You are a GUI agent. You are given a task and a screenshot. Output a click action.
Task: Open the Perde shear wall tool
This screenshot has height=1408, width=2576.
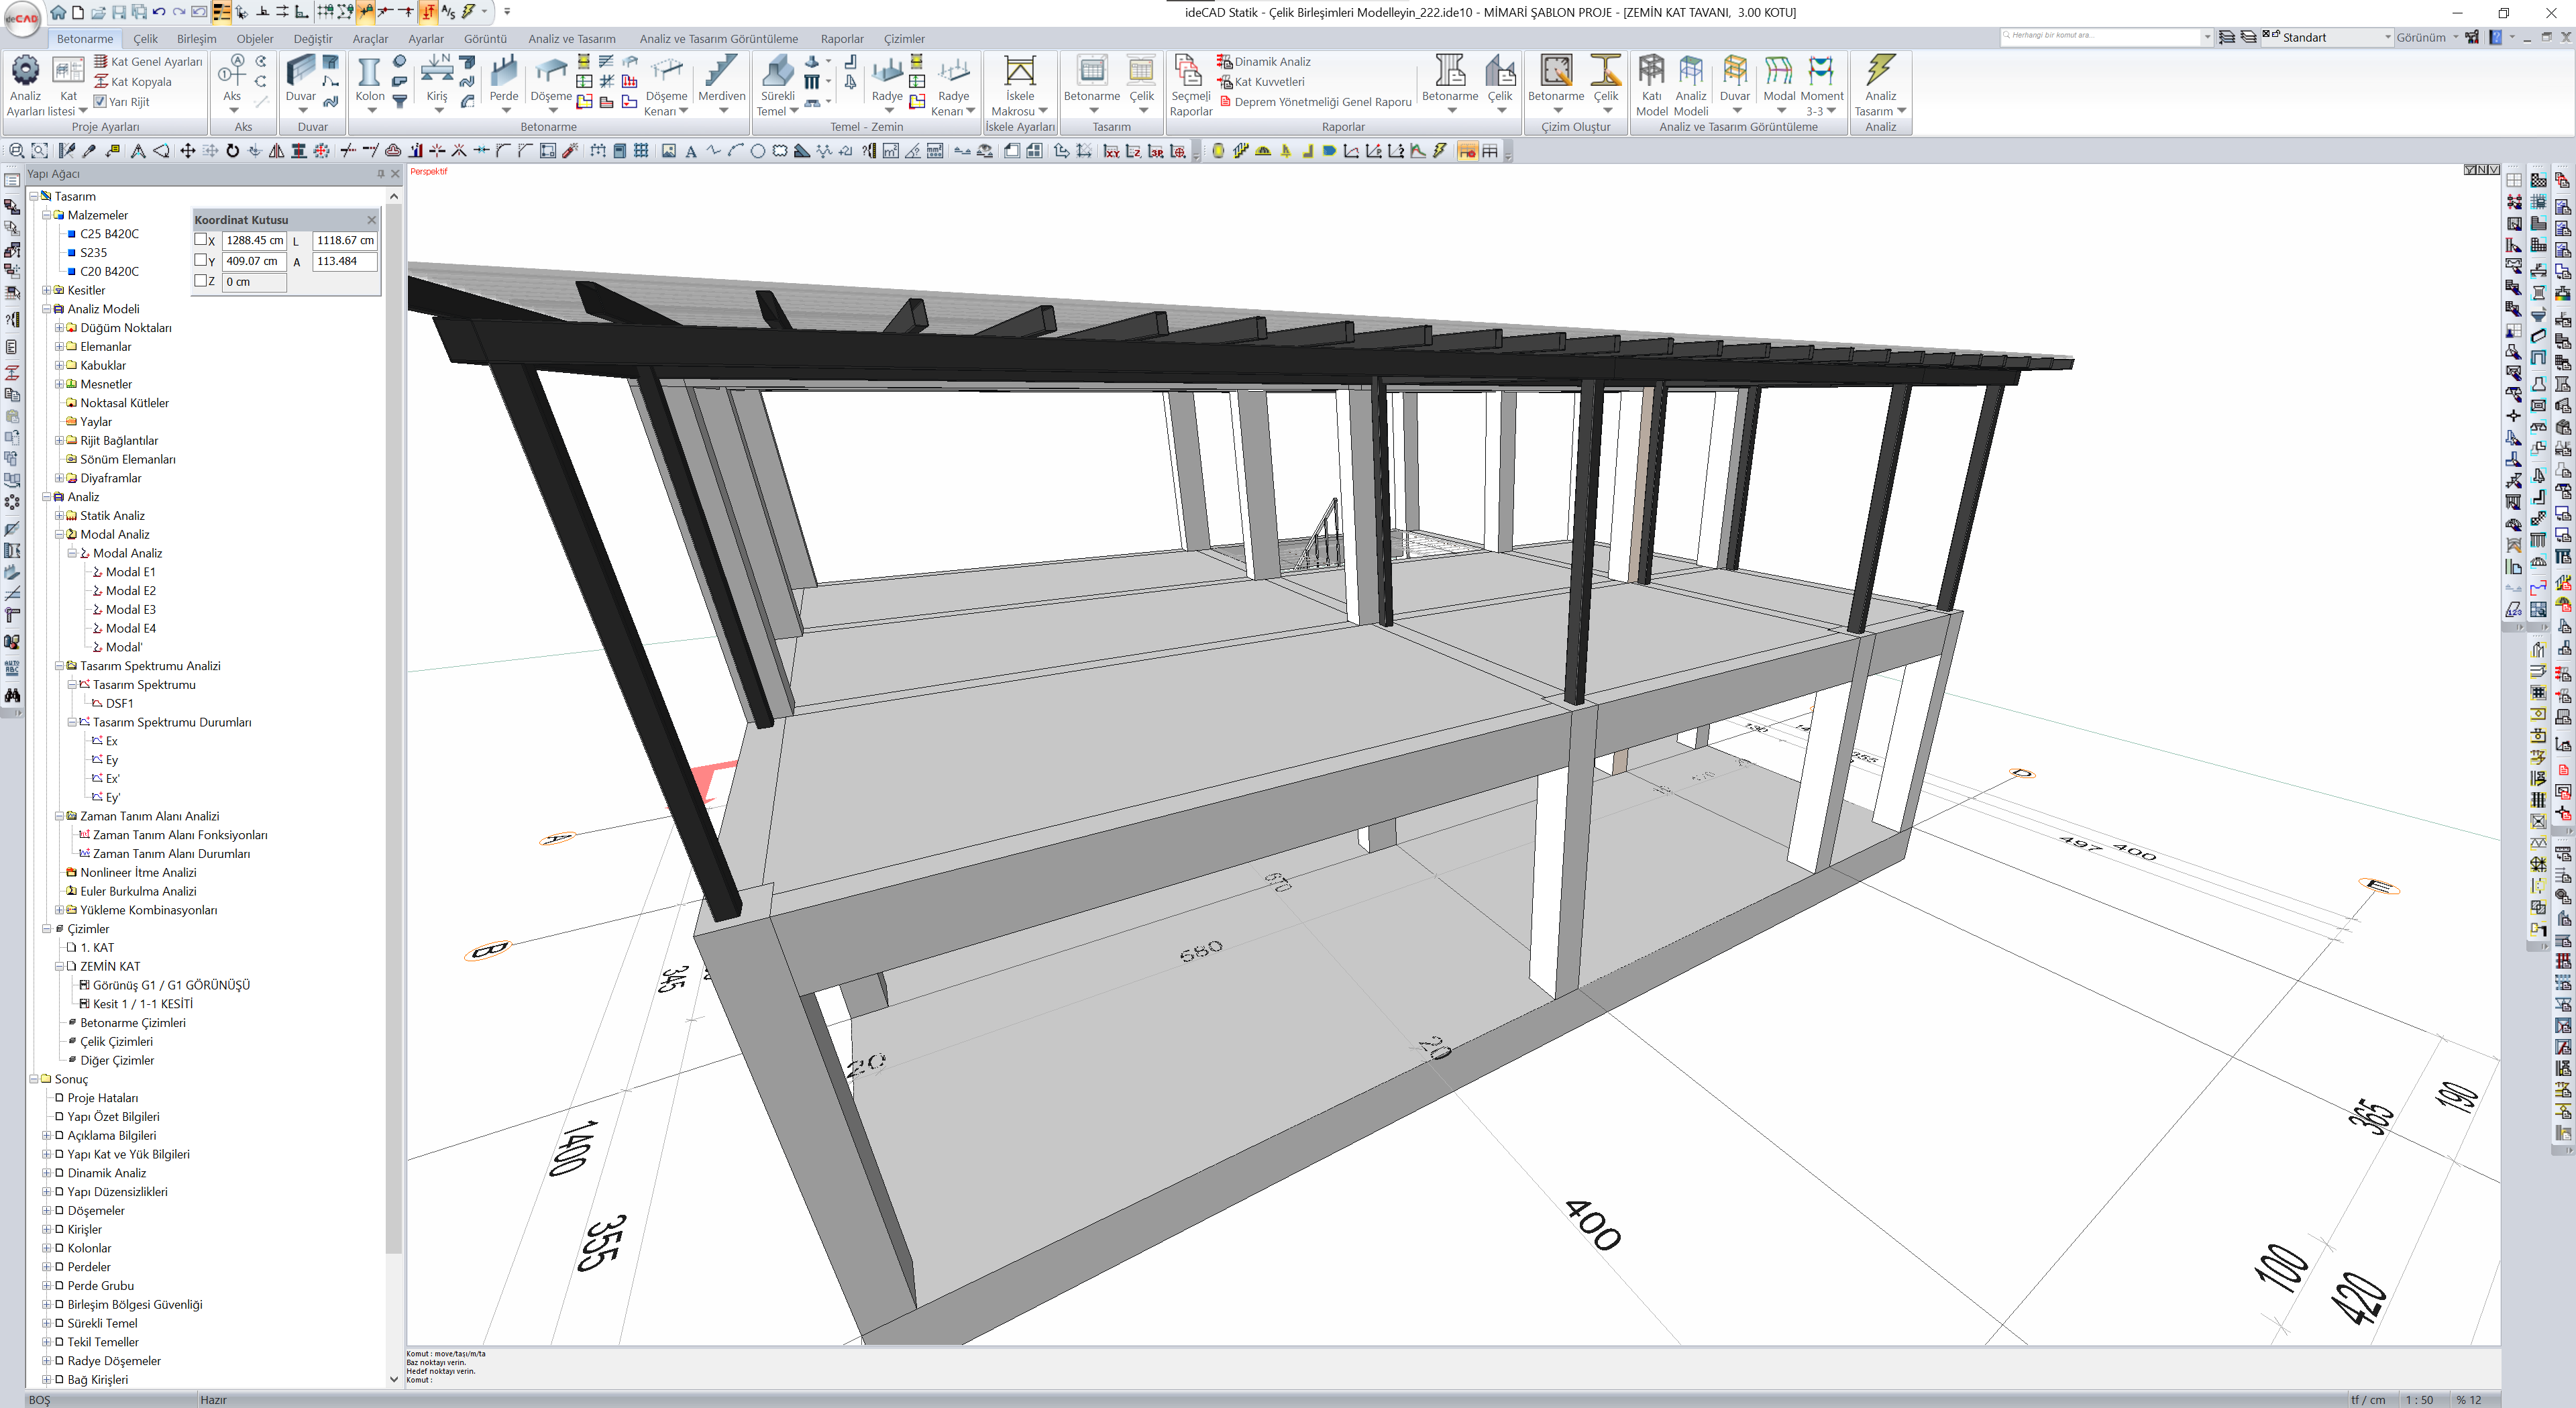point(503,72)
